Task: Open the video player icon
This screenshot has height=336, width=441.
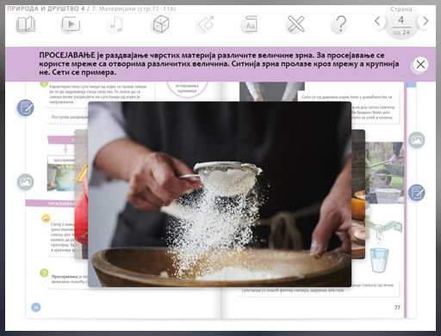Action: [71, 24]
